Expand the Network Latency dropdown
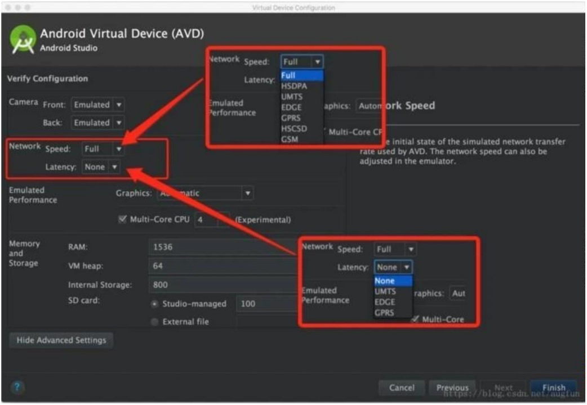 (x=101, y=167)
